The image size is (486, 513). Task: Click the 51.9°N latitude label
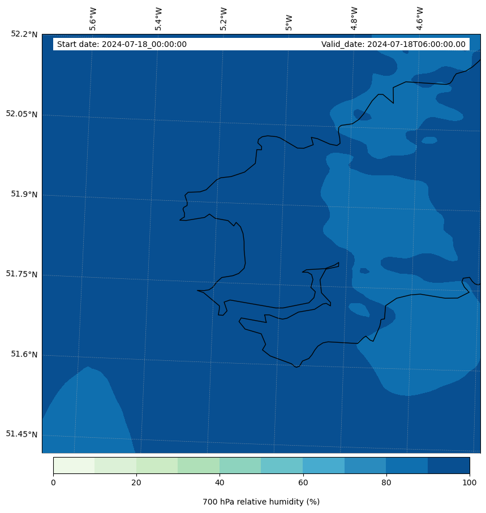tap(24, 194)
